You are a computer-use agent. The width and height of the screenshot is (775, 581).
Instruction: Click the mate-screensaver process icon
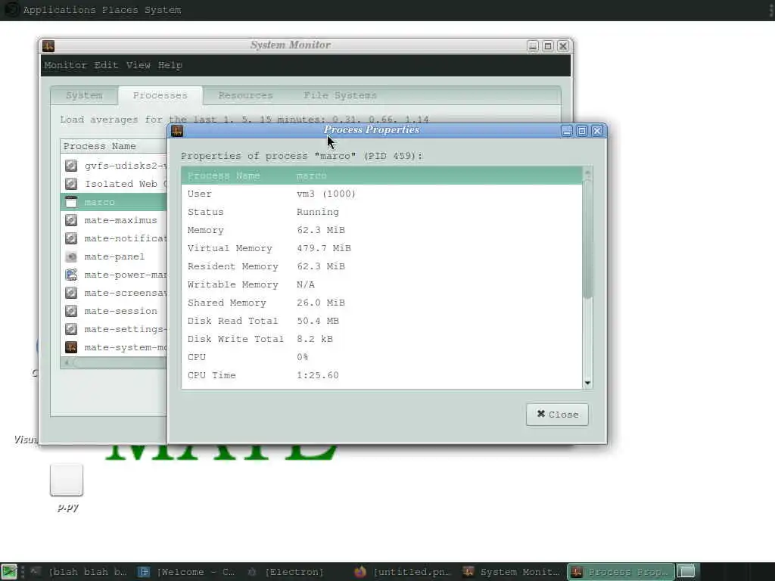71,293
